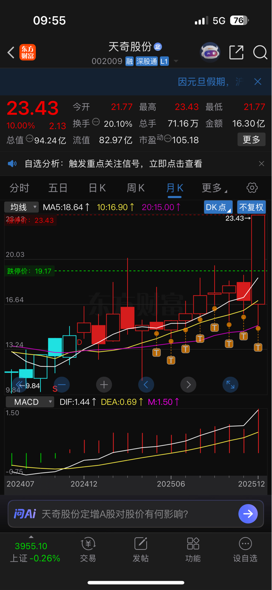Tap the DIF:1.44 reading
The image size is (272, 590).
[78, 402]
